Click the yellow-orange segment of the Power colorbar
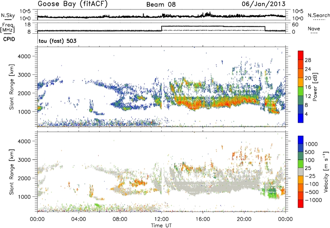Image resolution: width=330 pixels, height=228 pixels. tap(301, 82)
